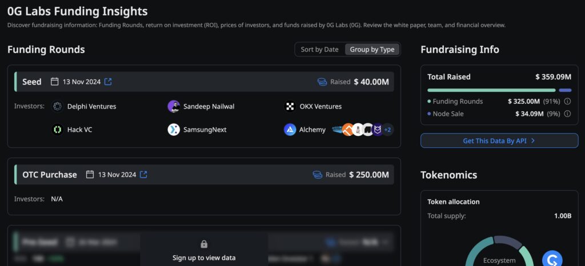Screen dimensions: 585x266
Task: Switch to Sort by Date view
Action: 320,50
